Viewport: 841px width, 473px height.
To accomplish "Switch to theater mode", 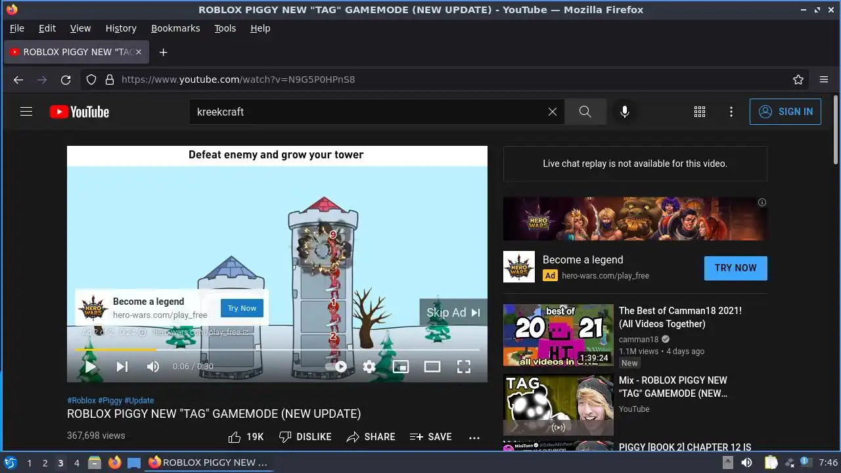I will 432,367.
